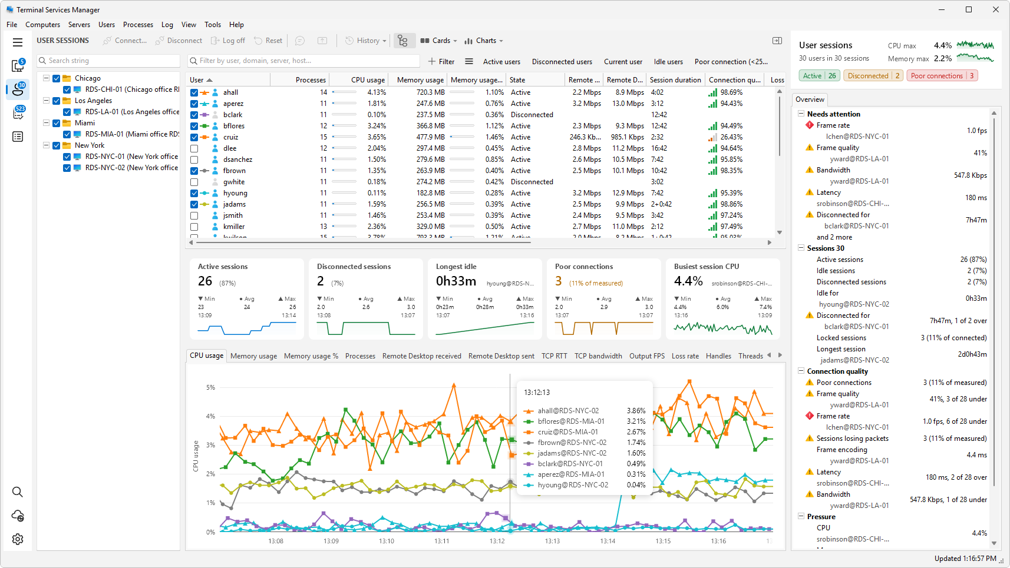
Task: Switch to the TCP bandwidth chart tab
Action: point(598,356)
